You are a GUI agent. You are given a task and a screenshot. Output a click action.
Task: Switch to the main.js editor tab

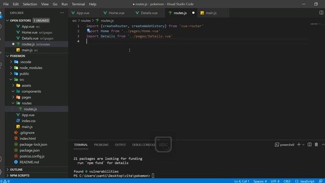pyautogui.click(x=211, y=13)
